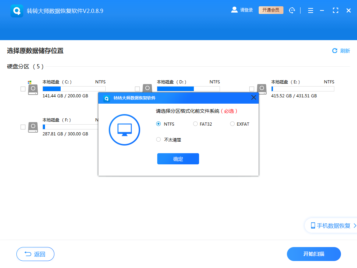Choose the 不太清楚 option

[x=159, y=140]
